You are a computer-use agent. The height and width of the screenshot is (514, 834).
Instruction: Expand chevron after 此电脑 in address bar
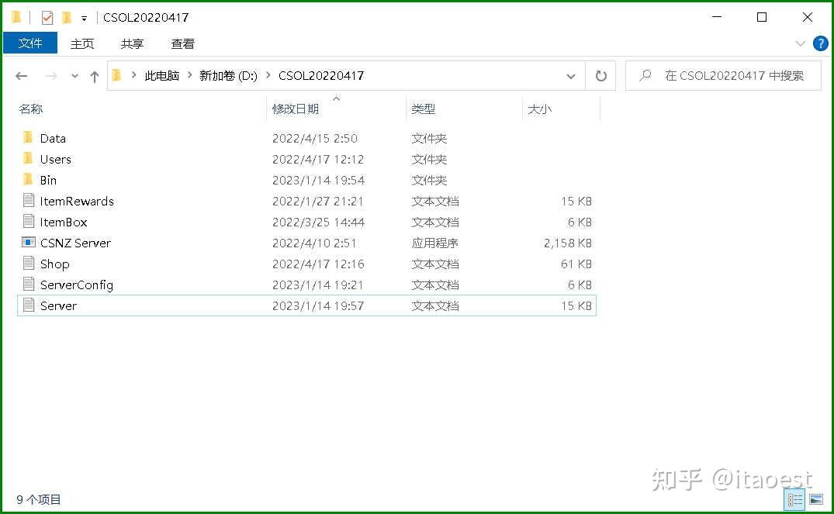189,75
